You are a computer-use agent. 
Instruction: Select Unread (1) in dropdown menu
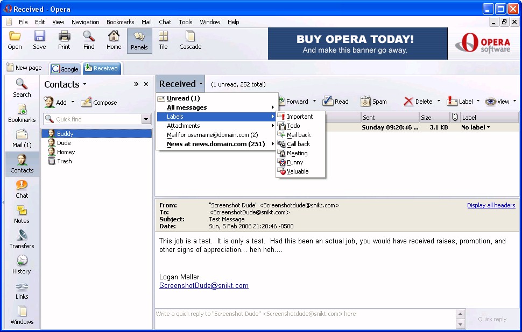pyautogui.click(x=217, y=98)
